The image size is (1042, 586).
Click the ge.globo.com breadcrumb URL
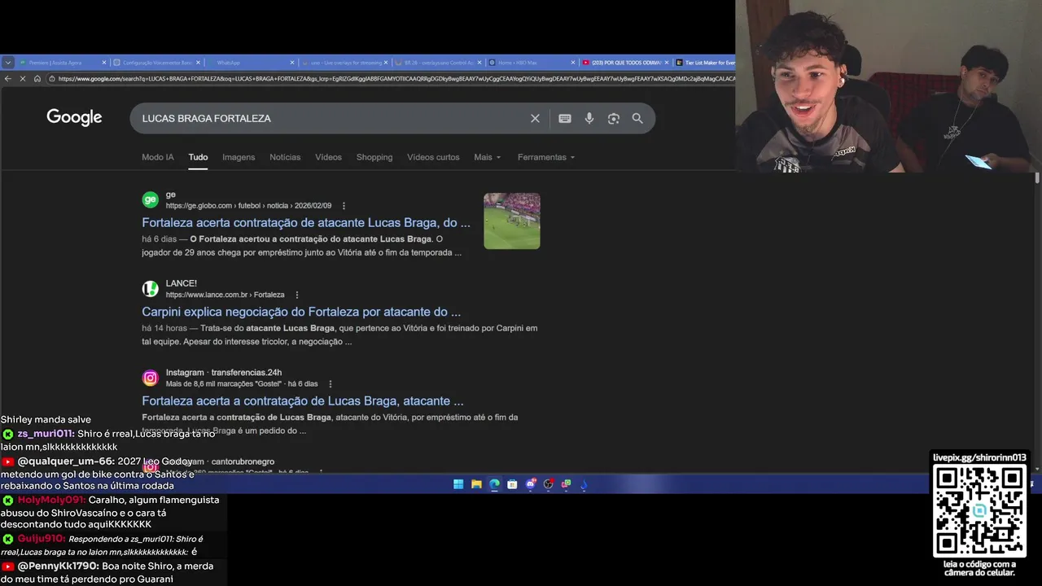(248, 206)
